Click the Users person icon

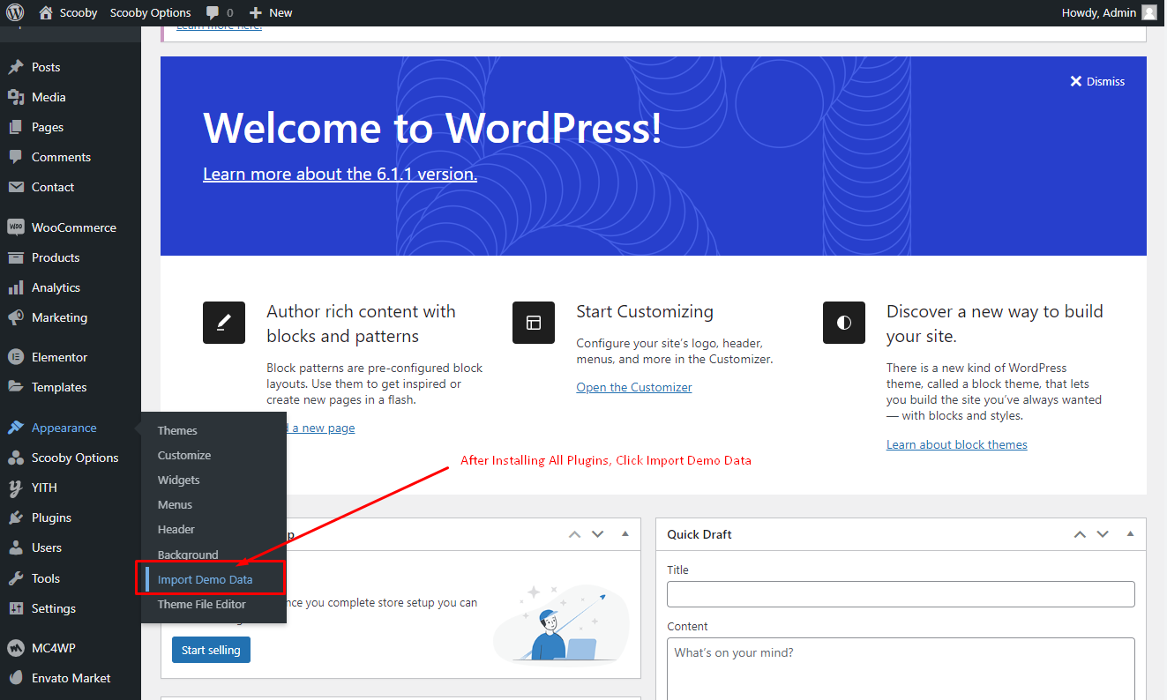16,547
